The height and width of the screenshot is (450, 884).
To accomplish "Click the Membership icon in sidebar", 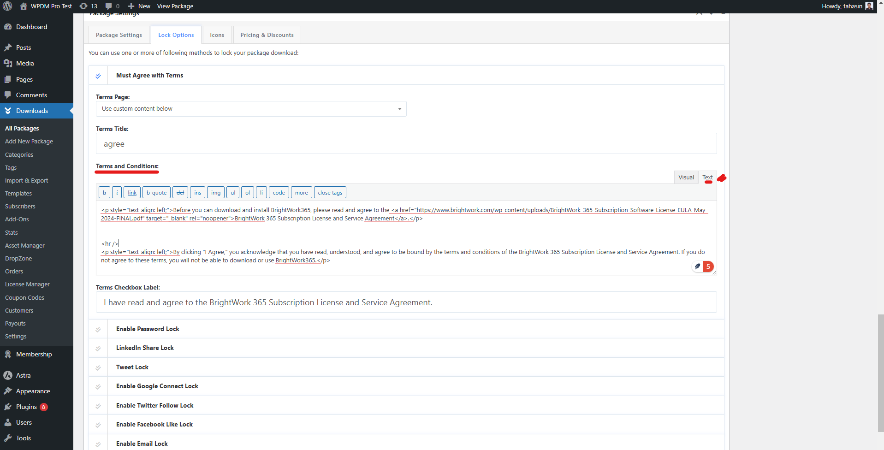I will point(8,354).
